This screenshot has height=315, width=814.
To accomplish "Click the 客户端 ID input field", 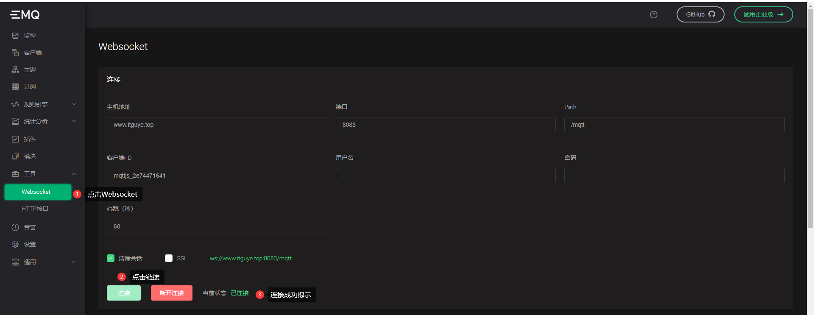I will [217, 176].
